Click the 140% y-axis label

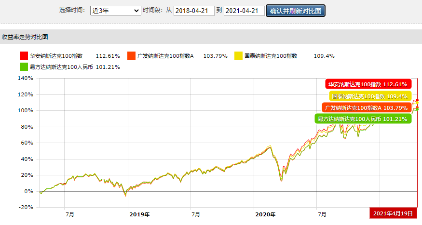pos(26,78)
